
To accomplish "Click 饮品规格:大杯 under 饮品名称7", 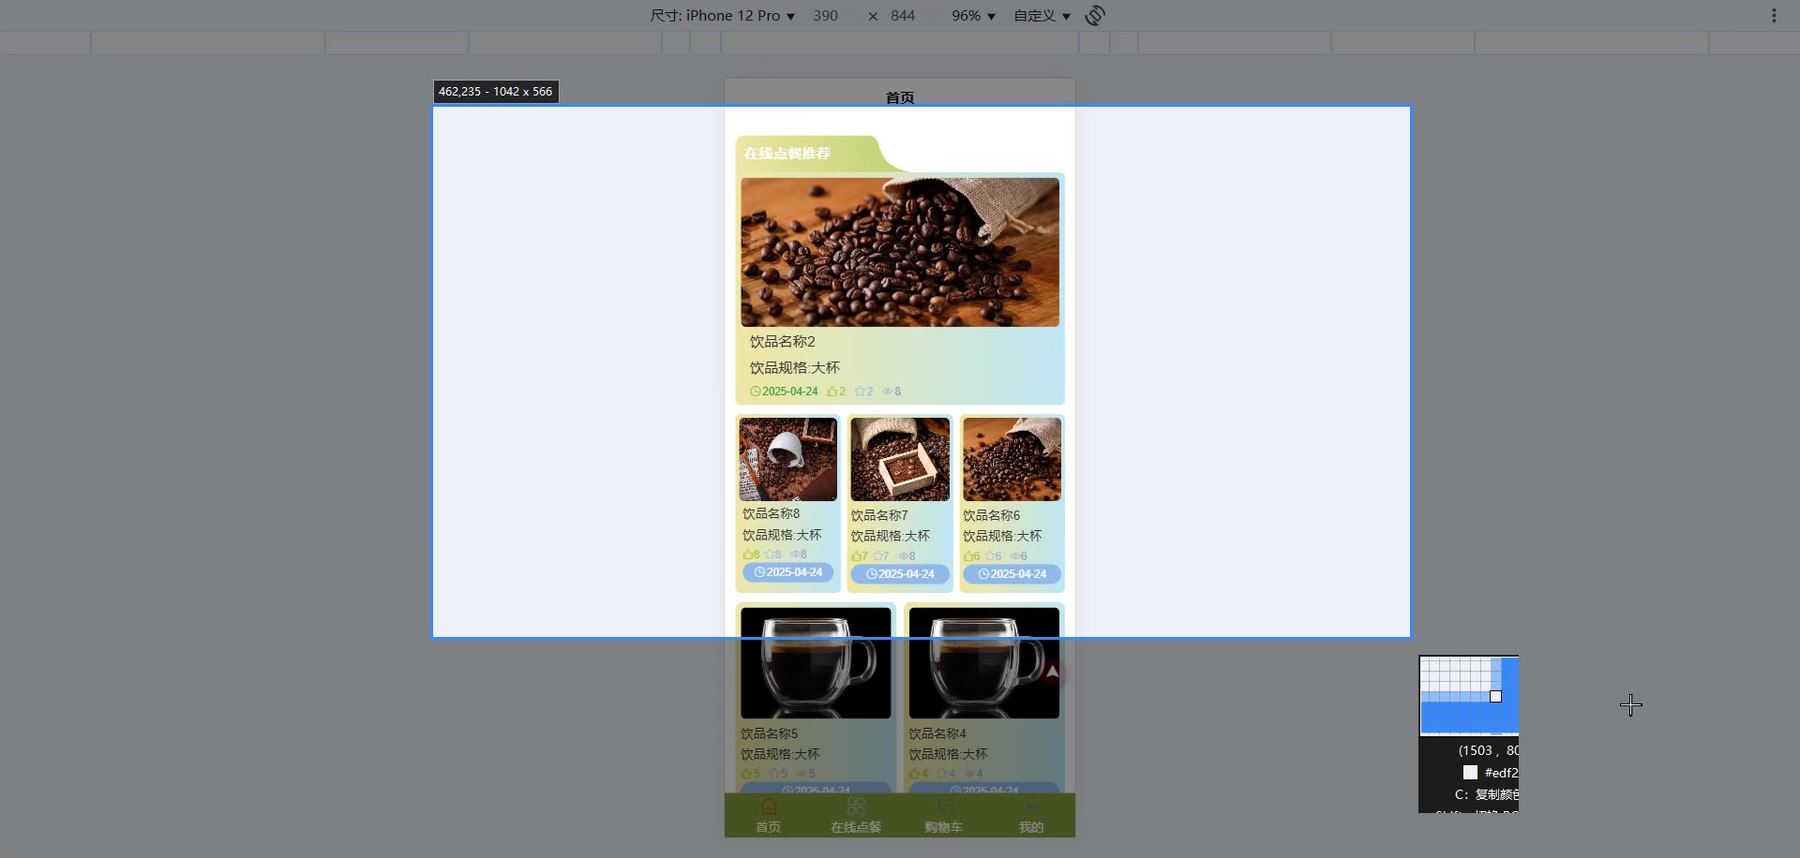I will click(891, 537).
